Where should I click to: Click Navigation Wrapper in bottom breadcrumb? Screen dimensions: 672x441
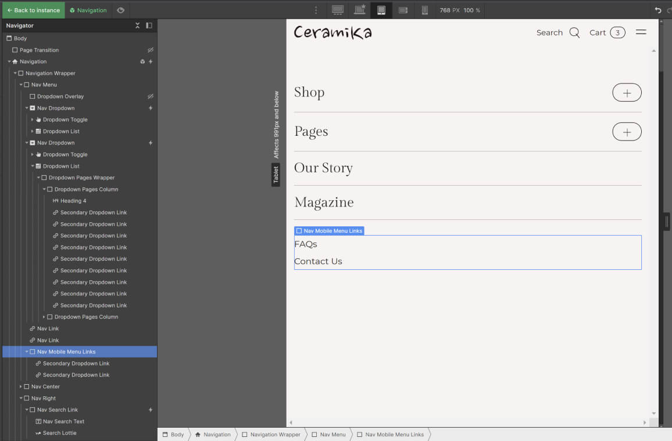[x=271, y=435]
